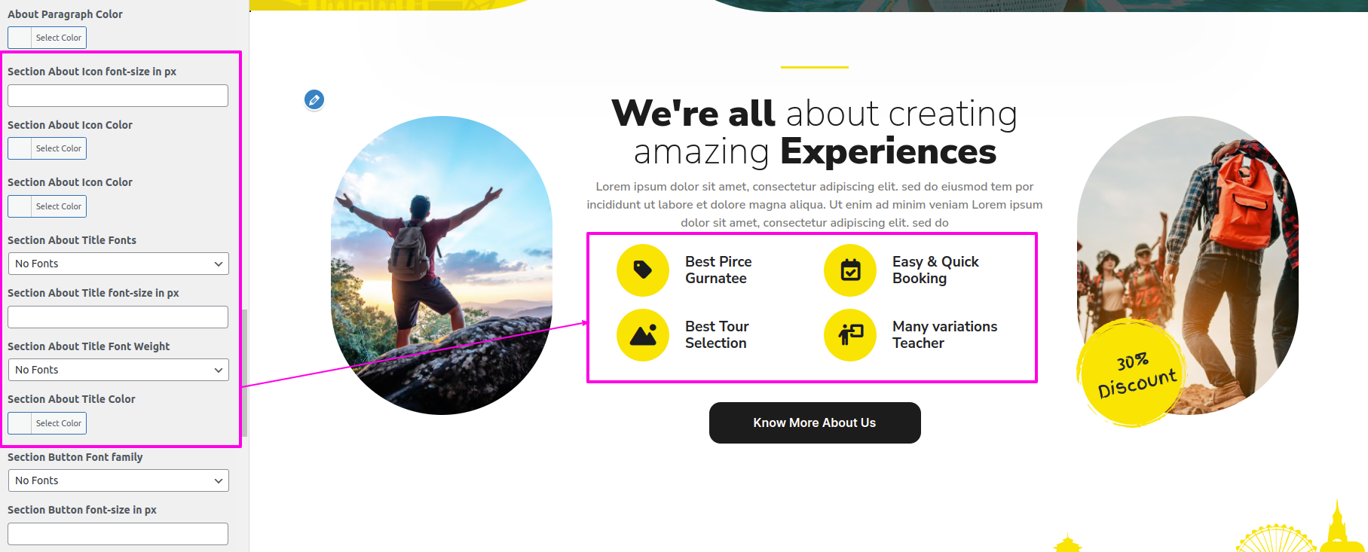This screenshot has width=1368, height=552.
Task: Click the calendar check icon for Easy Booking
Action: (x=850, y=270)
